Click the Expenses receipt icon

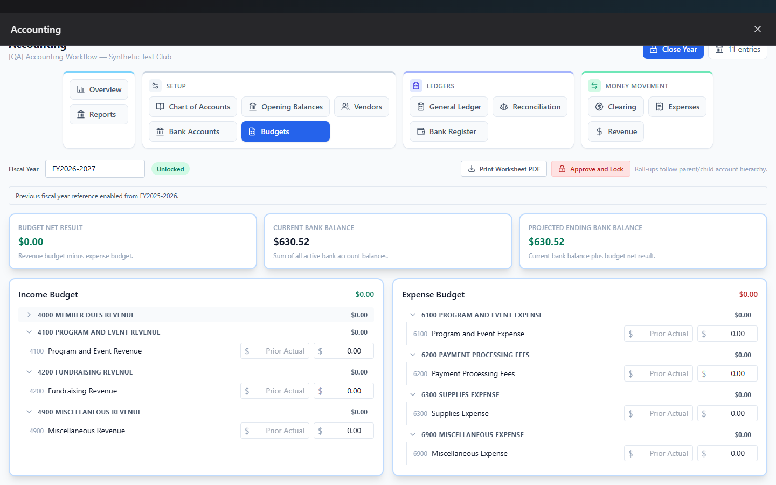[660, 107]
